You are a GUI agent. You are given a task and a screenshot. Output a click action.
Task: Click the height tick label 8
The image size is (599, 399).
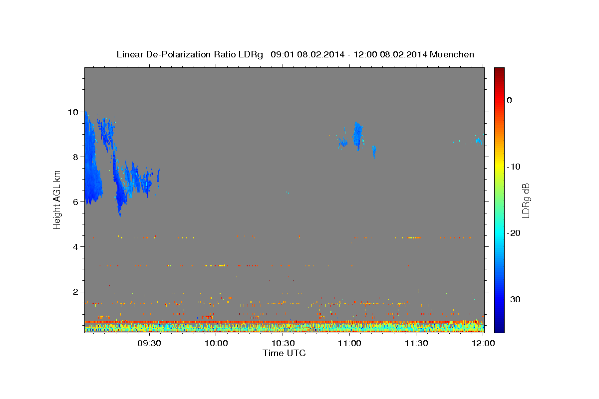coord(76,157)
